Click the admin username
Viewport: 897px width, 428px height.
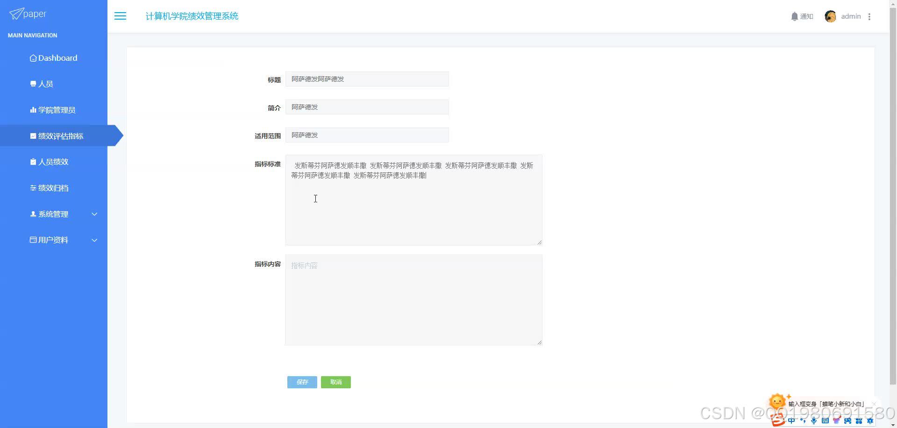[x=851, y=16]
